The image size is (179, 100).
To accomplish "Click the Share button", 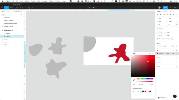I will (x=165, y=7).
